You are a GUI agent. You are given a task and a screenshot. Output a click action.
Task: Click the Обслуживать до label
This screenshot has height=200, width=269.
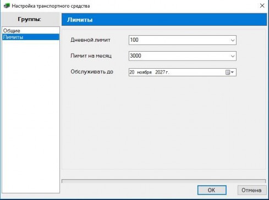[92, 72]
